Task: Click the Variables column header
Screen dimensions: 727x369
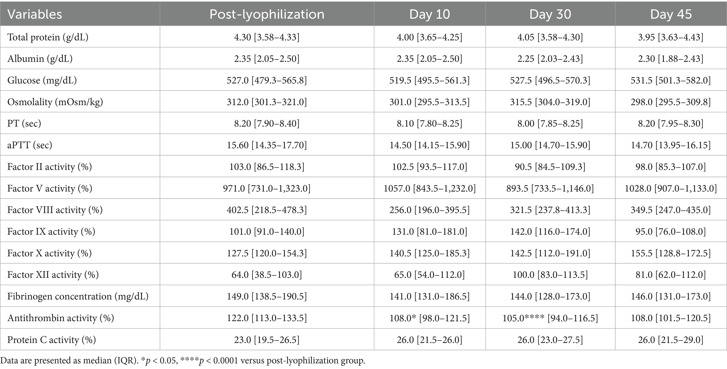Action: coord(34,14)
